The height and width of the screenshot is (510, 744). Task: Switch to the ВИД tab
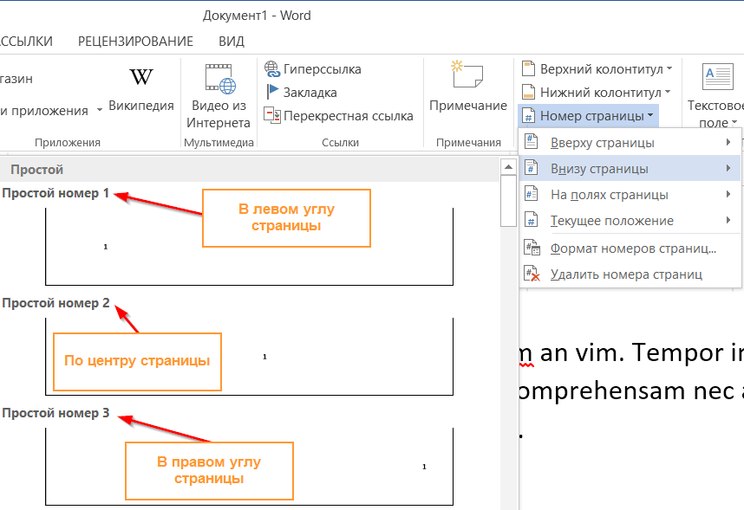tap(232, 41)
